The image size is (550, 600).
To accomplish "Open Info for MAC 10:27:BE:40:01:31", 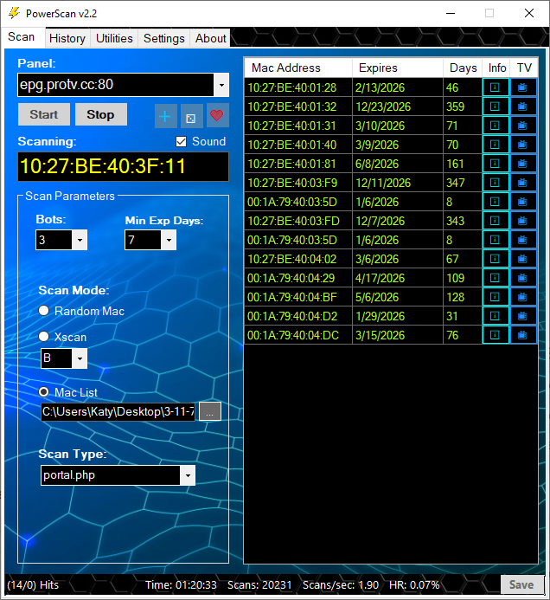I will coord(496,126).
